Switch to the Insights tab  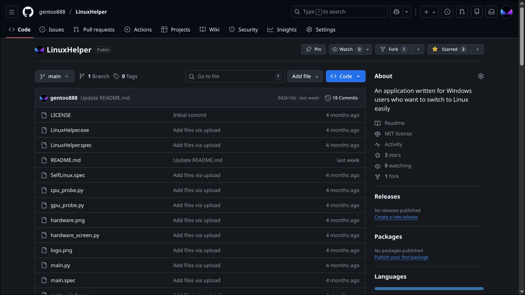click(x=282, y=29)
